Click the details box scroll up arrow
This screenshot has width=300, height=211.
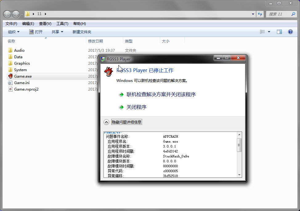click(239, 135)
